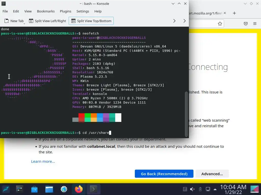Click the Firefox window maximize diamond
Screen dimensions: 261x195
click(251, 4)
